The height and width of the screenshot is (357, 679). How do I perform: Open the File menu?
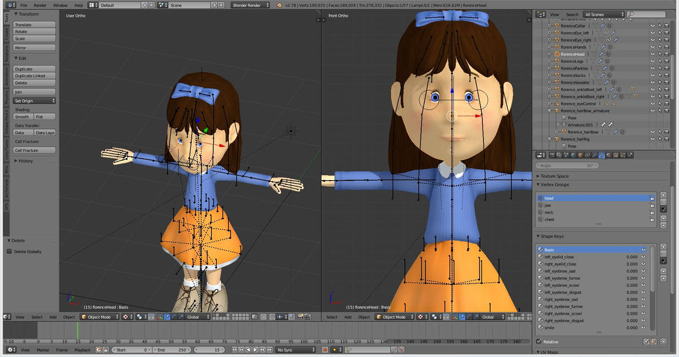[24, 5]
